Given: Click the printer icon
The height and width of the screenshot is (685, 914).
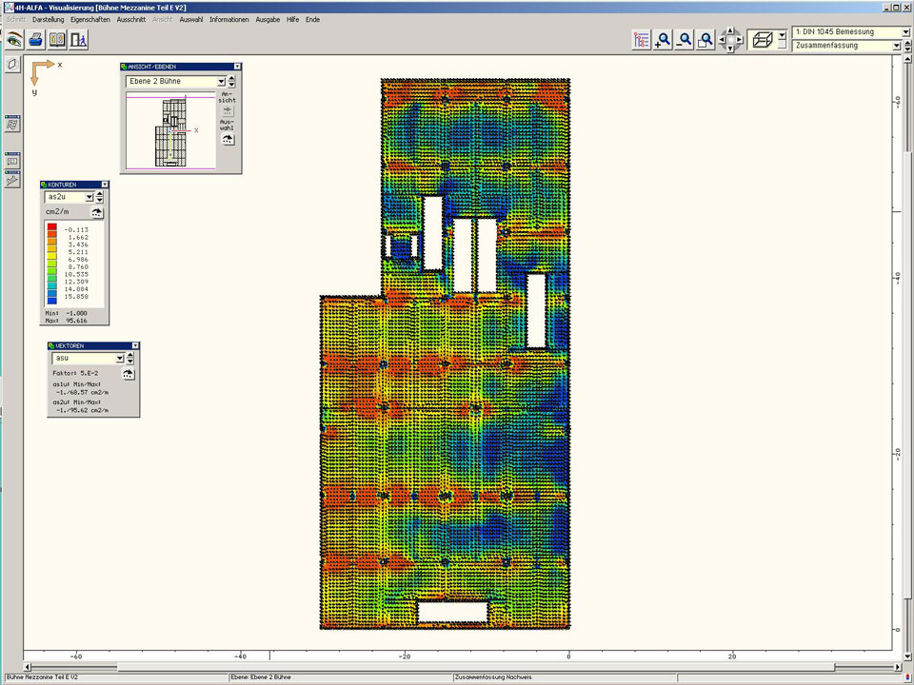Looking at the screenshot, I should (35, 40).
